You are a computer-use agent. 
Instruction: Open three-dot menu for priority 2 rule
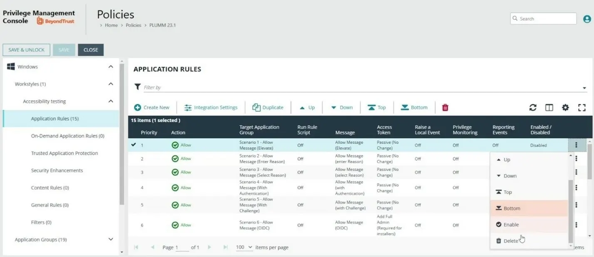[577, 158]
